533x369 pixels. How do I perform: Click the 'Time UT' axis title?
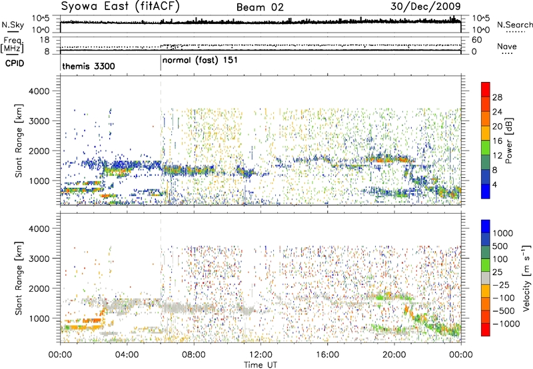coord(261,365)
